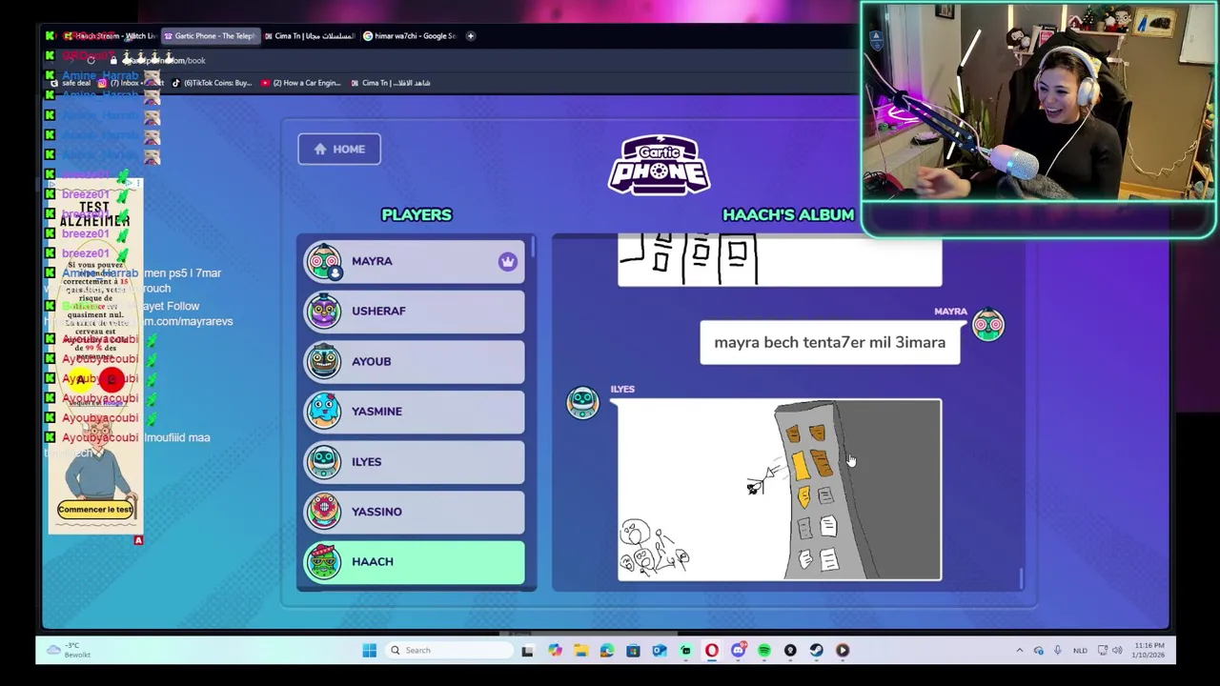
Task: Open the volume and network tray controls
Action: coord(1111,651)
